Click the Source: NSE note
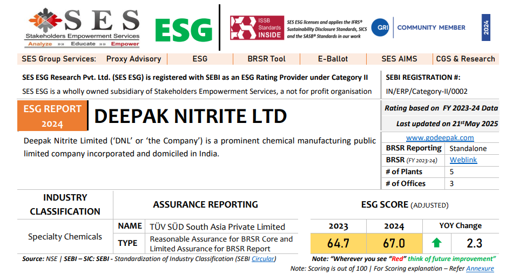 (x=149, y=259)
